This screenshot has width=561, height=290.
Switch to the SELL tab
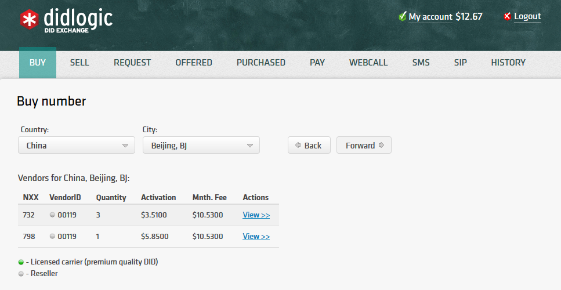[79, 63]
